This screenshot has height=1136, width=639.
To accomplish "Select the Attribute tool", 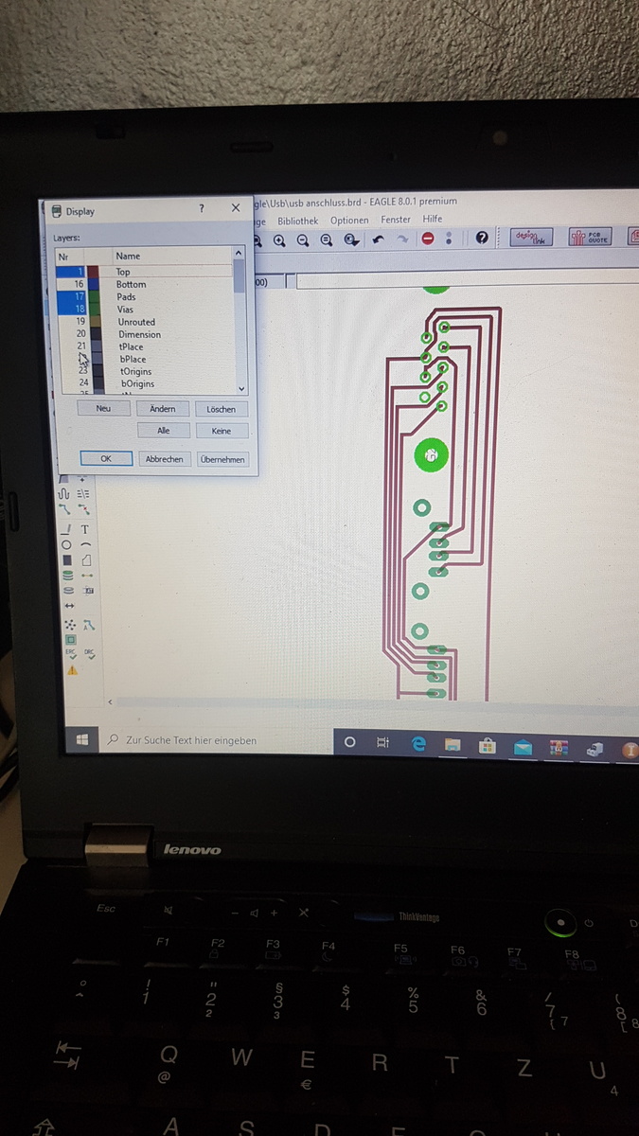I will (89, 591).
